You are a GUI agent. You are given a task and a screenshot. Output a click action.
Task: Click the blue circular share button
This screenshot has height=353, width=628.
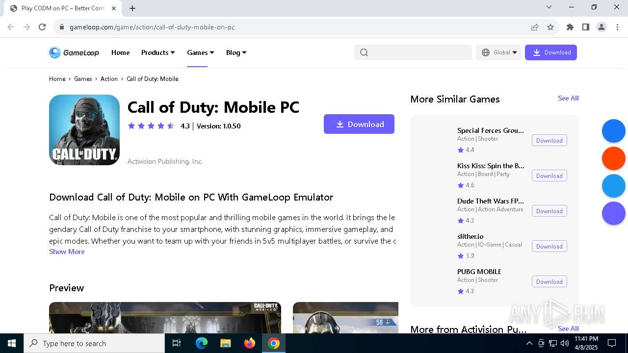(614, 131)
